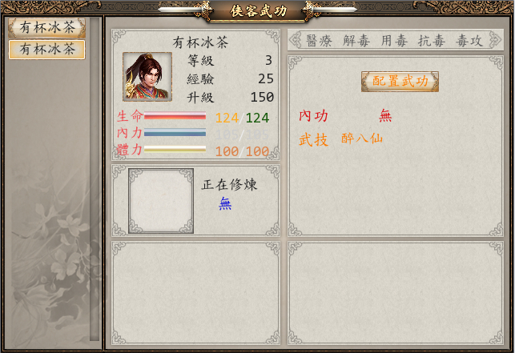Click the empty training item slot
The image size is (515, 353).
tap(161, 201)
